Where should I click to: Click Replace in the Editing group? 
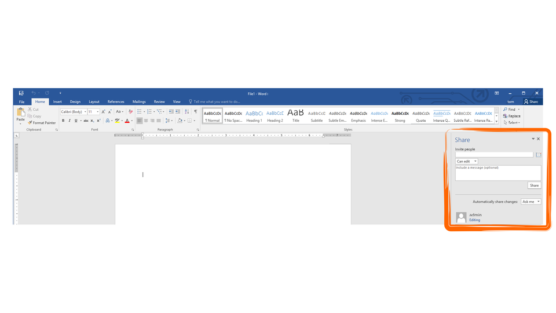click(513, 116)
